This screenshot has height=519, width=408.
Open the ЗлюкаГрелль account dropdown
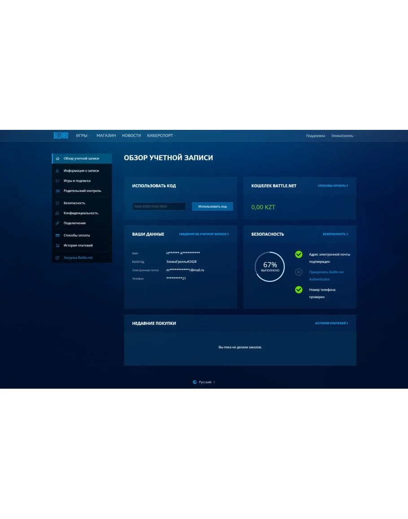point(343,136)
